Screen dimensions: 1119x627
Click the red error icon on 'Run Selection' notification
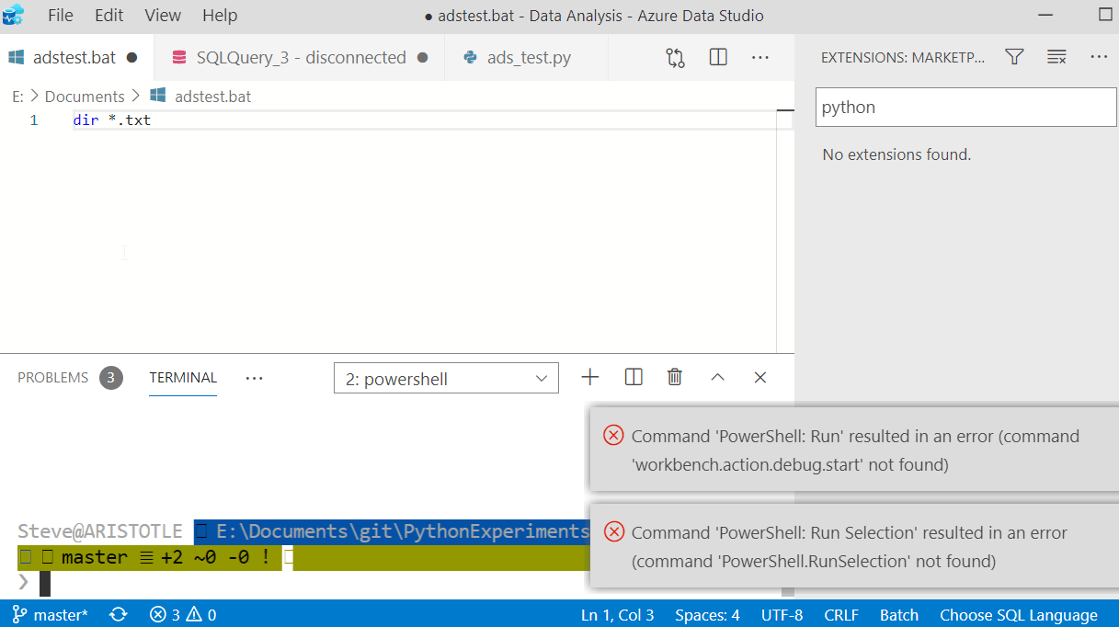(613, 531)
